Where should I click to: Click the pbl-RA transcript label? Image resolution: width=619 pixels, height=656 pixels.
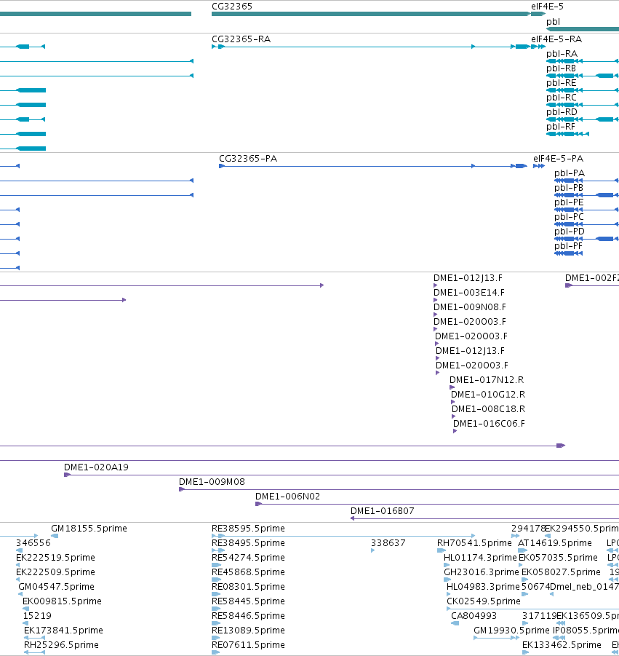tap(562, 54)
